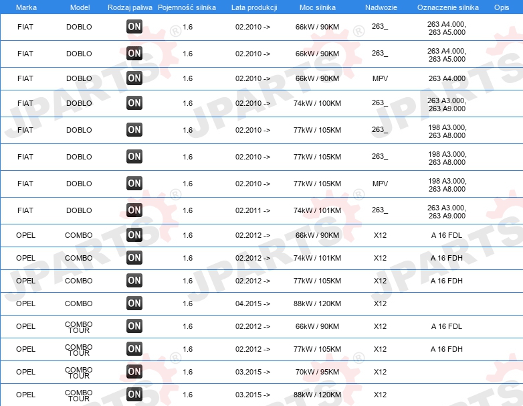Image resolution: width=523 pixels, height=406 pixels.
Task: Click the ON icon in the COMBO TOUR 70kW / 95KM row
Action: [x=134, y=372]
